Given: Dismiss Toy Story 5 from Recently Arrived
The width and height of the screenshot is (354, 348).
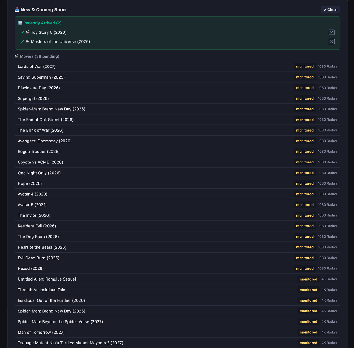Looking at the screenshot, I should (x=332, y=32).
